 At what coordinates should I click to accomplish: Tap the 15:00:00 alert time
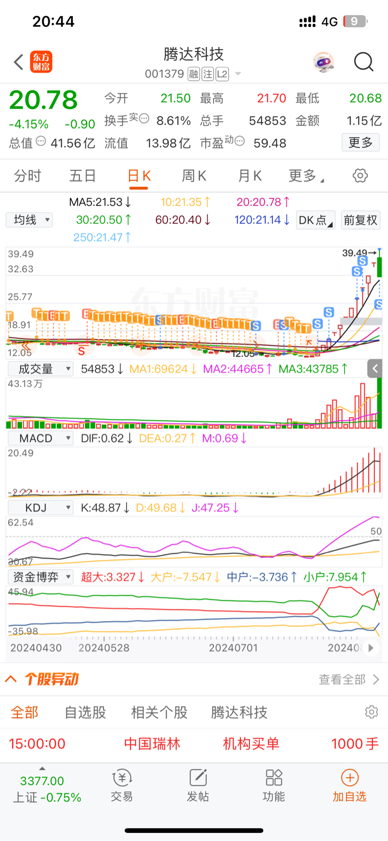[x=37, y=744]
